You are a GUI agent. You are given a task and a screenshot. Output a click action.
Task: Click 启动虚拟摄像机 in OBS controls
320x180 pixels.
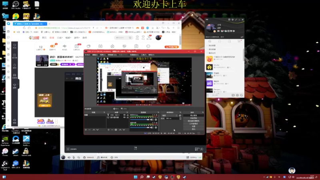click(194, 121)
